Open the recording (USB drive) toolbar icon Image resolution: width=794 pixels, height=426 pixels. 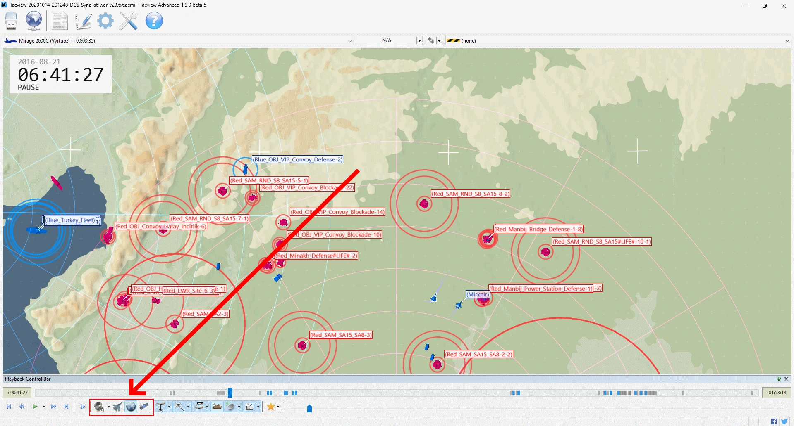[11, 21]
